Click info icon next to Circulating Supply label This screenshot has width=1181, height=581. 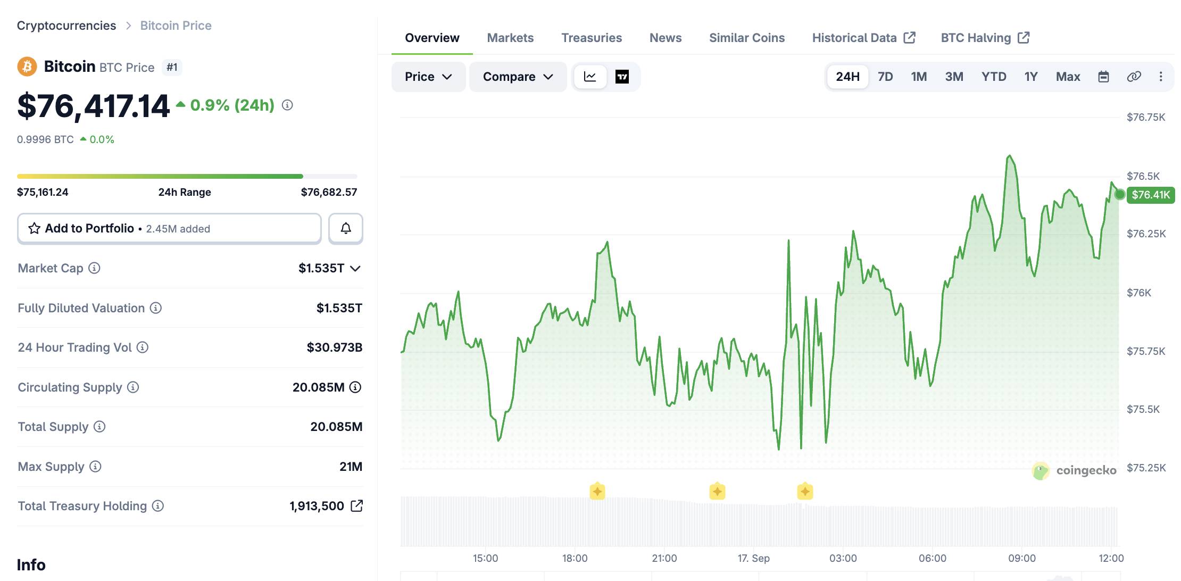tap(133, 387)
